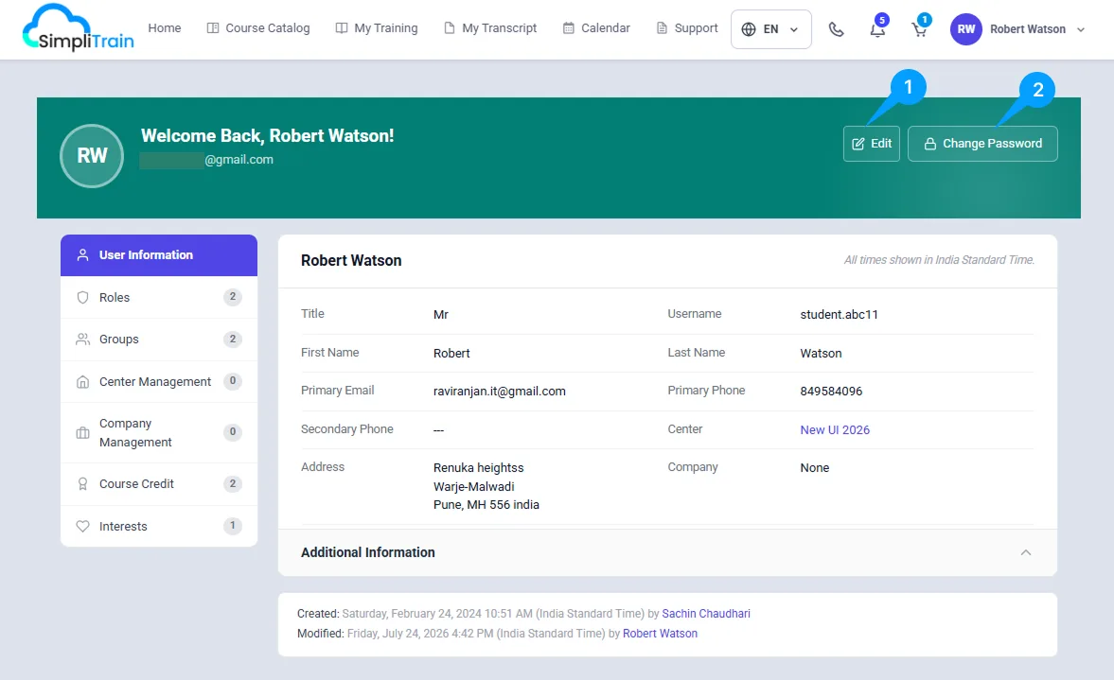Click the award ribbon icon beside Course Credit

(83, 484)
